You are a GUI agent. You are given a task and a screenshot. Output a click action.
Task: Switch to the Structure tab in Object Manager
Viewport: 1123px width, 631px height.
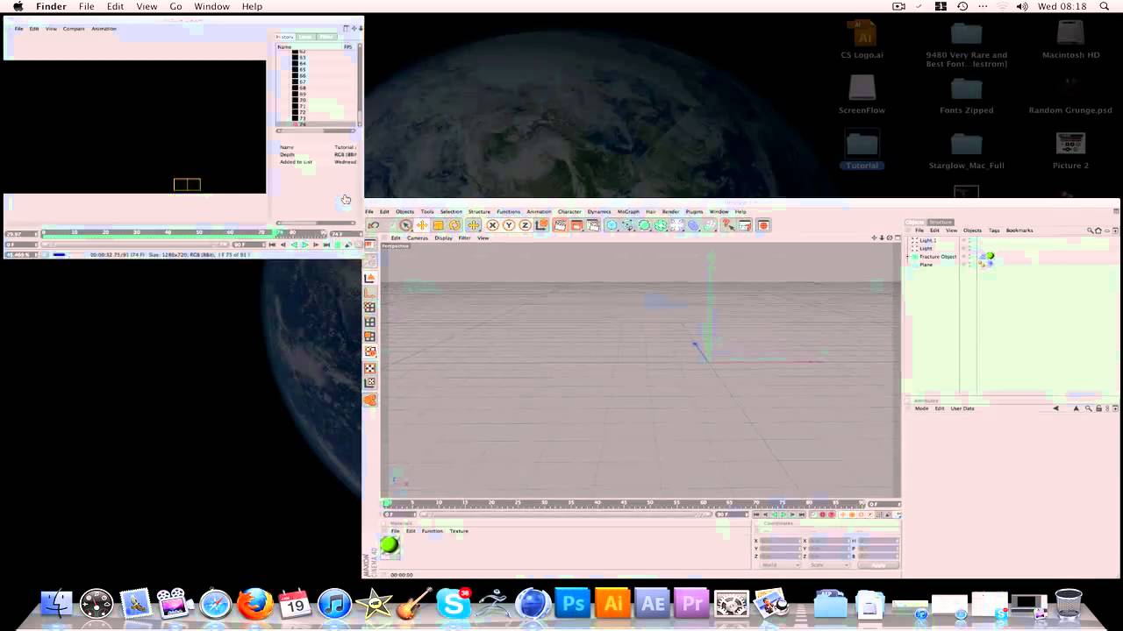coord(941,222)
